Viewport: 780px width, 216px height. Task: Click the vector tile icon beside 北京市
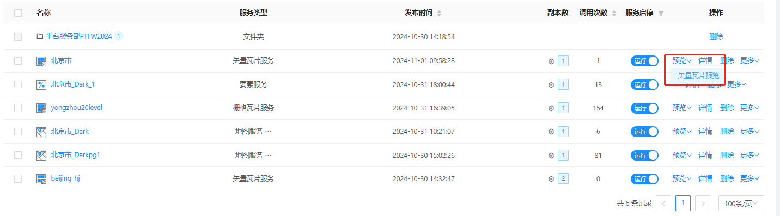pos(41,61)
